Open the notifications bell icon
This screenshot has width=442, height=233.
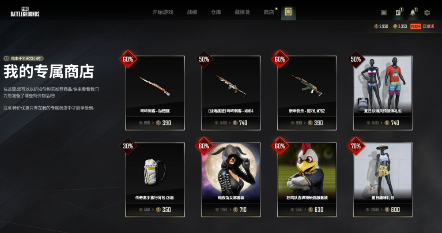pyautogui.click(x=413, y=12)
